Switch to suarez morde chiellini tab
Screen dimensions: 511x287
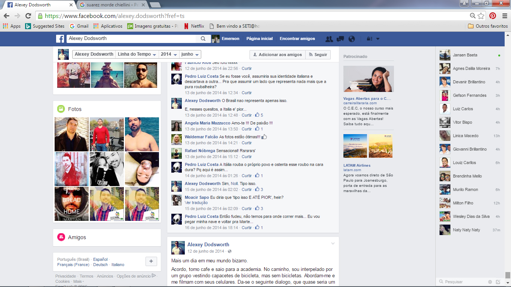point(112,5)
